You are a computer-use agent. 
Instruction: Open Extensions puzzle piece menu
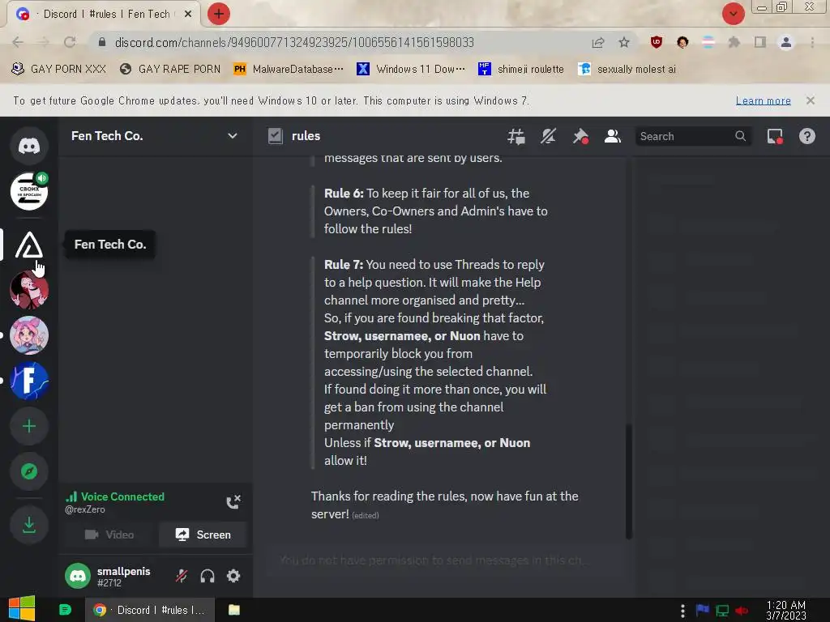(x=734, y=42)
